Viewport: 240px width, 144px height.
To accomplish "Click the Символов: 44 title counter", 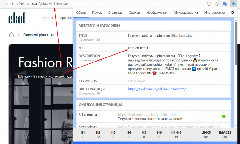I will (x=89, y=40).
